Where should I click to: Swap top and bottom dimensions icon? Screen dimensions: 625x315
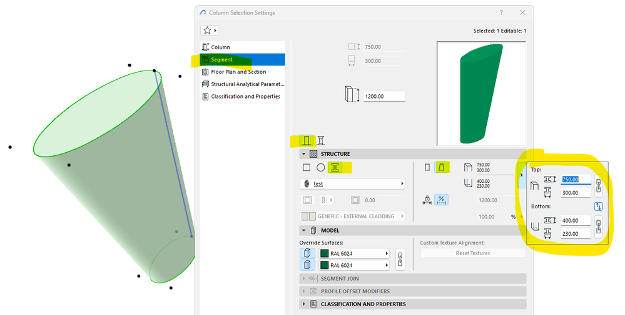pyautogui.click(x=598, y=206)
